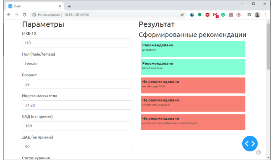The height and width of the screenshot is (160, 274).
Task: Open the user profile avatar menu
Action: coord(257,15)
